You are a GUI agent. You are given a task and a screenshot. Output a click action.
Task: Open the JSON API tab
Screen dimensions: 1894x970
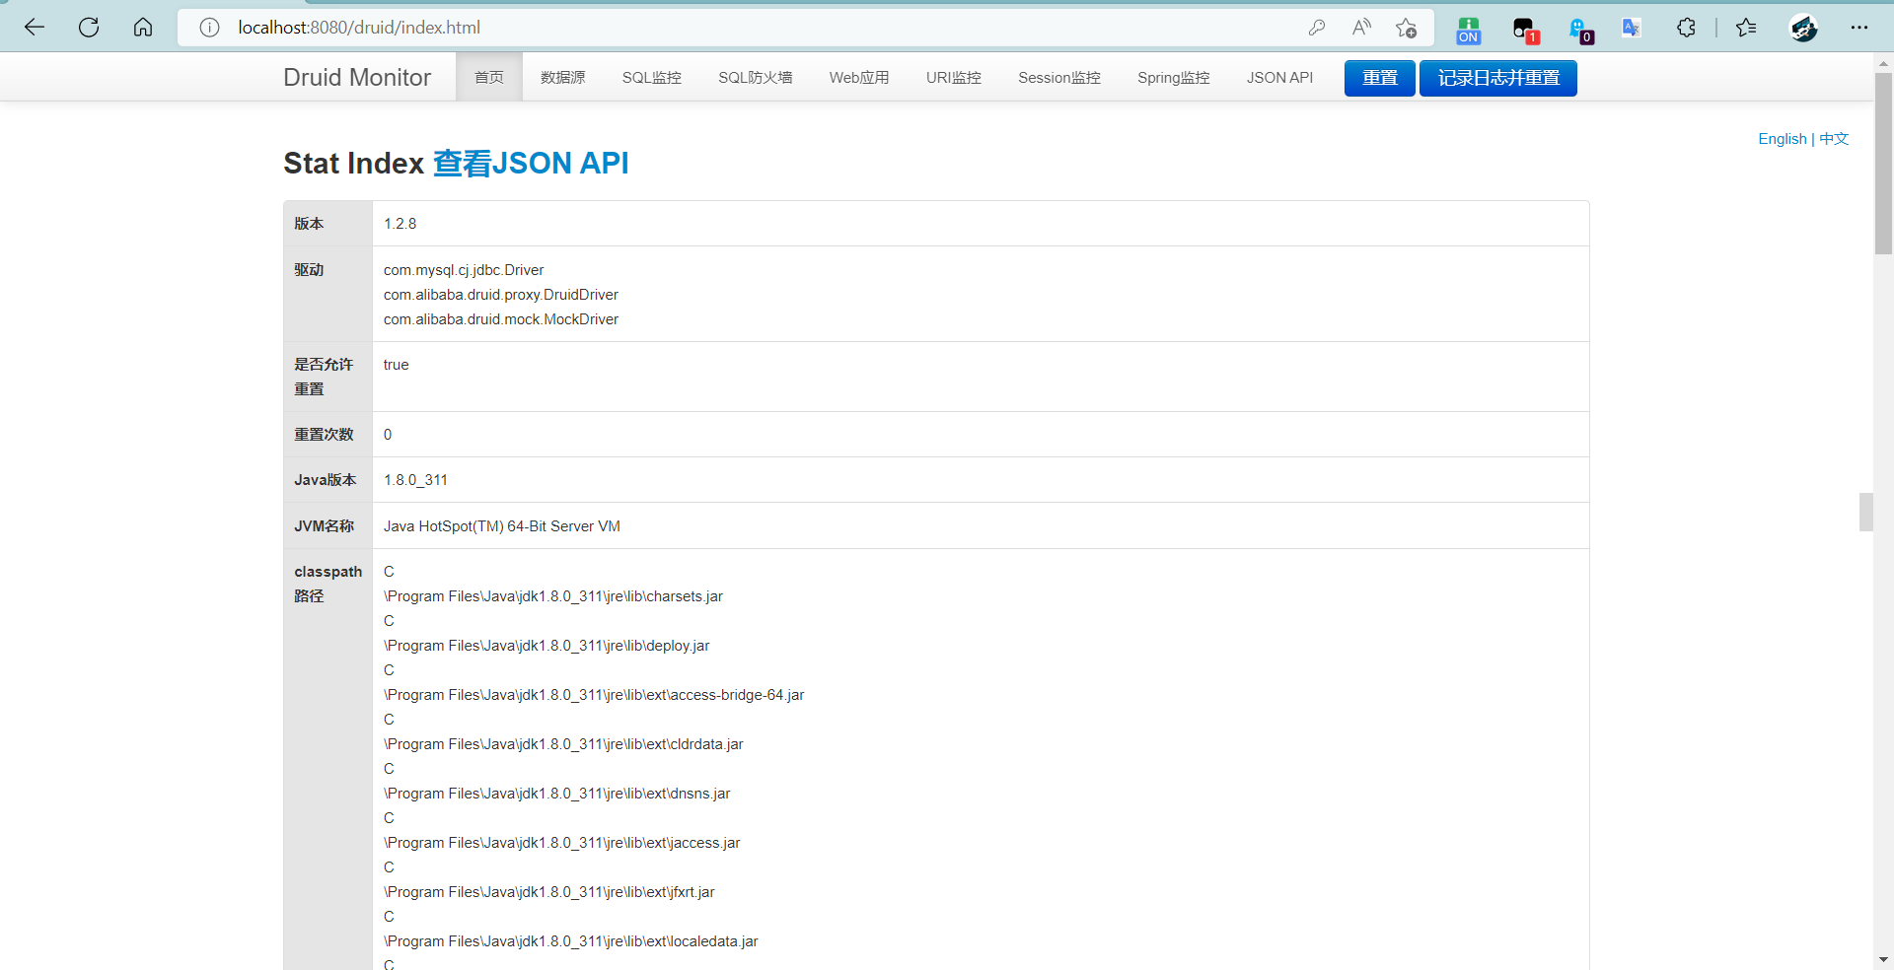click(x=1279, y=77)
